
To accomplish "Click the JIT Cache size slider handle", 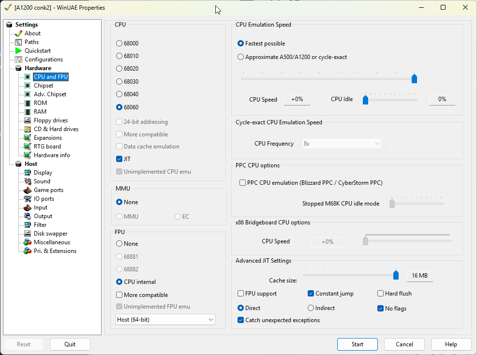I will click(396, 275).
